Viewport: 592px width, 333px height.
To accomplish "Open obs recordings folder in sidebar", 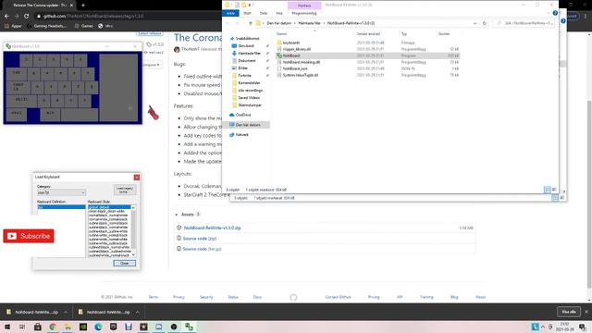I will pyautogui.click(x=250, y=91).
